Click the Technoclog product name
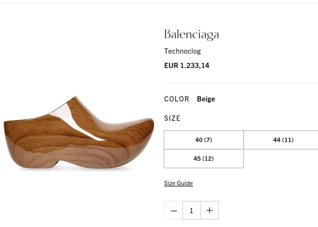Image resolution: width=318 pixels, height=227 pixels. coord(183,51)
